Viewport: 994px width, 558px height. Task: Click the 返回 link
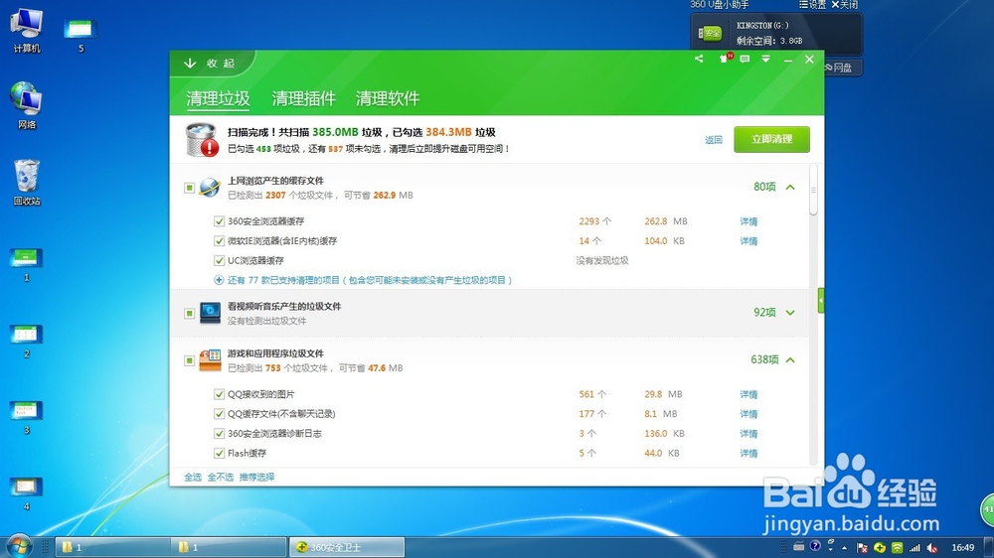[x=713, y=140]
